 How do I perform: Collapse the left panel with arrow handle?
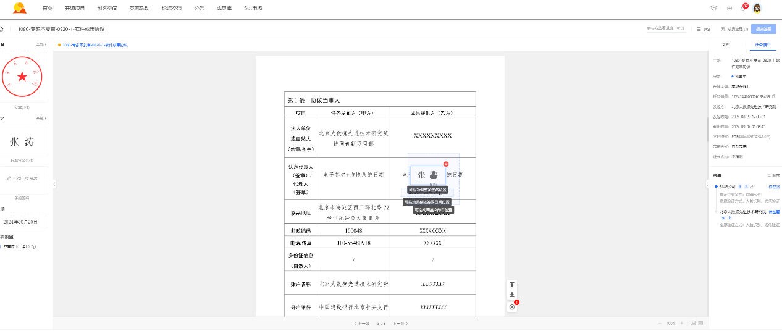55,184
